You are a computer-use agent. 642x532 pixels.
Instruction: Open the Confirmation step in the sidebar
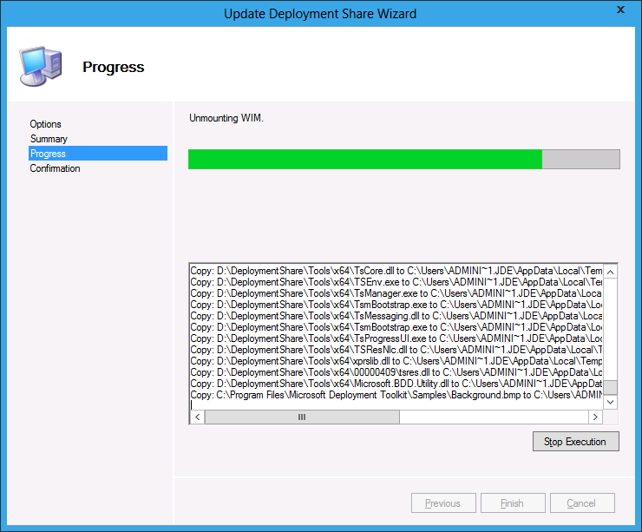coord(55,168)
